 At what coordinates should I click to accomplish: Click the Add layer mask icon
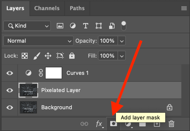click(113, 124)
